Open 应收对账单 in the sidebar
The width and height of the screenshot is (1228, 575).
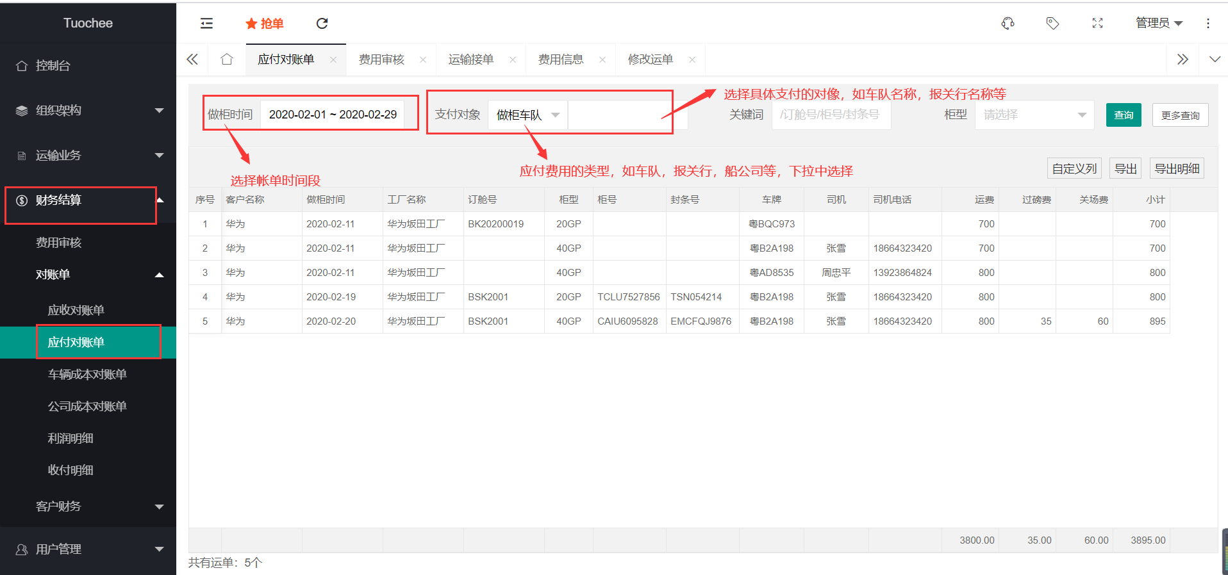pyautogui.click(x=88, y=311)
